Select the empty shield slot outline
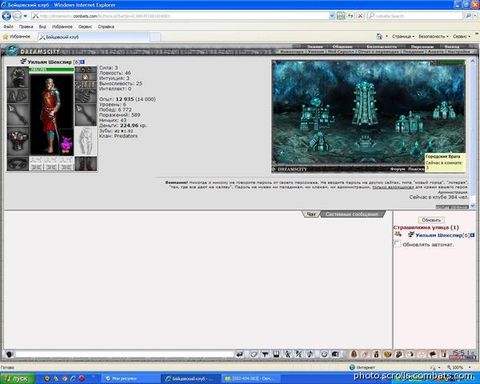Image resolution: width=480 pixels, height=384 pixels. (86, 141)
